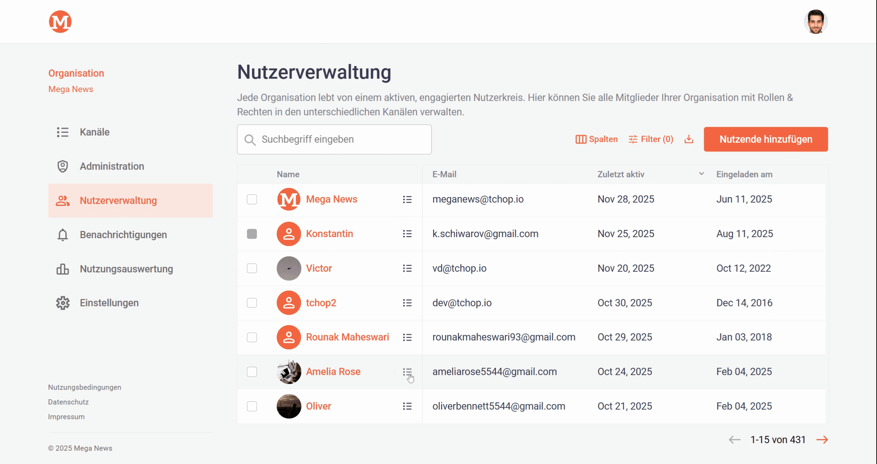Go to next page with right arrow
Screen dimensions: 877x464
[x=822, y=440]
